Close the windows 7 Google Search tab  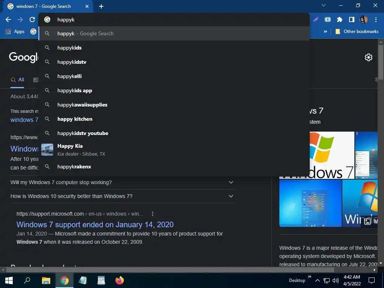87,6
